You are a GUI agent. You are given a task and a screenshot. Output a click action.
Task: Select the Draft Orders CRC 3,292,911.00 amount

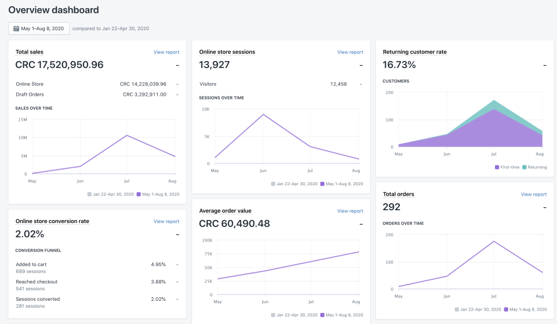pos(144,95)
